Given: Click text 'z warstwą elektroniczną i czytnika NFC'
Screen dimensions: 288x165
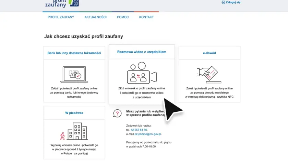Looking at the screenshot, I should click(209, 97).
